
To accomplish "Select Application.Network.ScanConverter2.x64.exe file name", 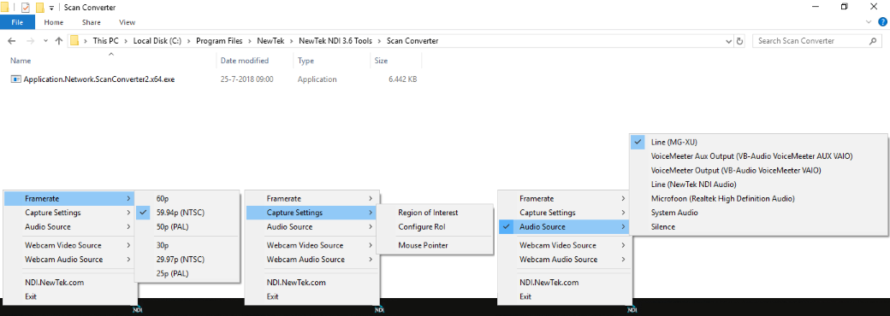I will 99,79.
